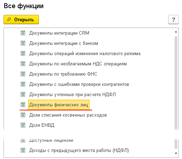
Task: Click the table icon beside Документы учтенные при расчете НДФЛ
Action: coord(23,94)
